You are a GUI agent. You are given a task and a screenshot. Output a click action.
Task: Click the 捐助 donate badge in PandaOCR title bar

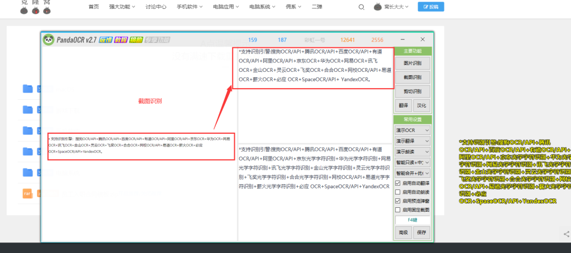[136, 40]
